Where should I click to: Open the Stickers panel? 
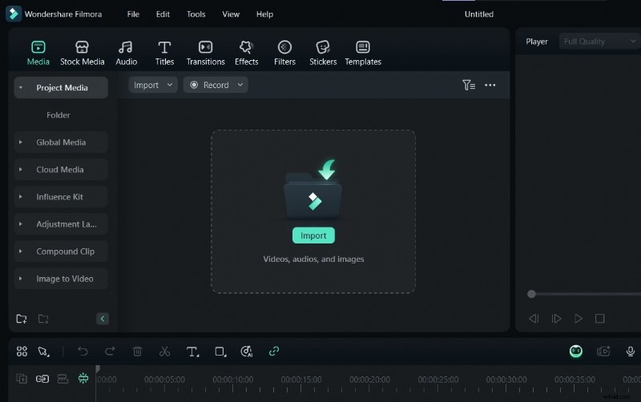pyautogui.click(x=323, y=53)
